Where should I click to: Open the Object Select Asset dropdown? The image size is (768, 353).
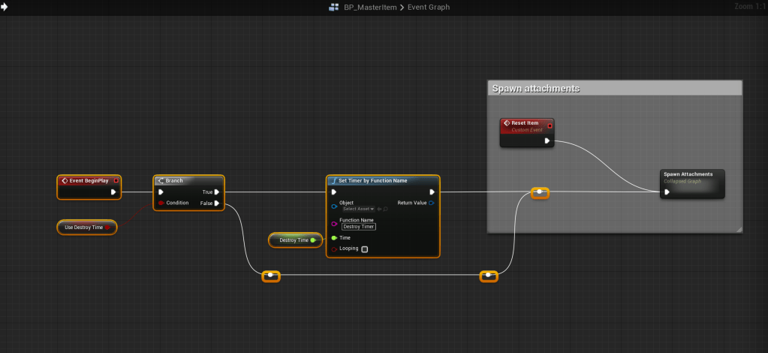[358, 209]
